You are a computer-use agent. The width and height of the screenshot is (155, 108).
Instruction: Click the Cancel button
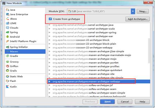tap(125, 102)
